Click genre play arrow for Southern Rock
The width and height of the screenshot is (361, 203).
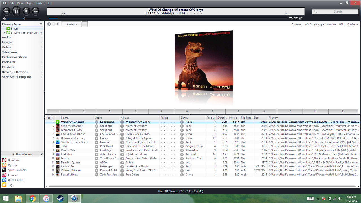pos(182,158)
